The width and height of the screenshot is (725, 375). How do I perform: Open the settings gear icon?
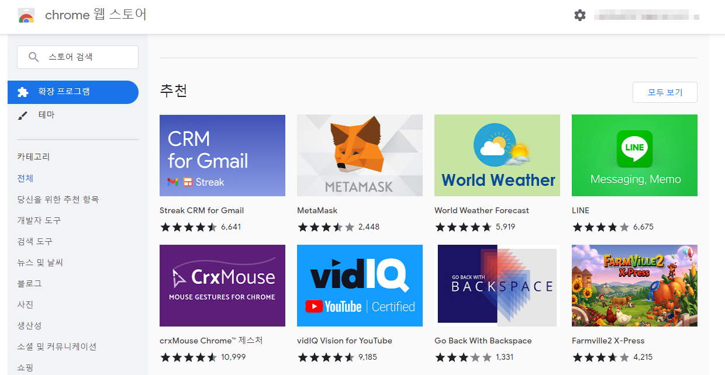pos(580,15)
